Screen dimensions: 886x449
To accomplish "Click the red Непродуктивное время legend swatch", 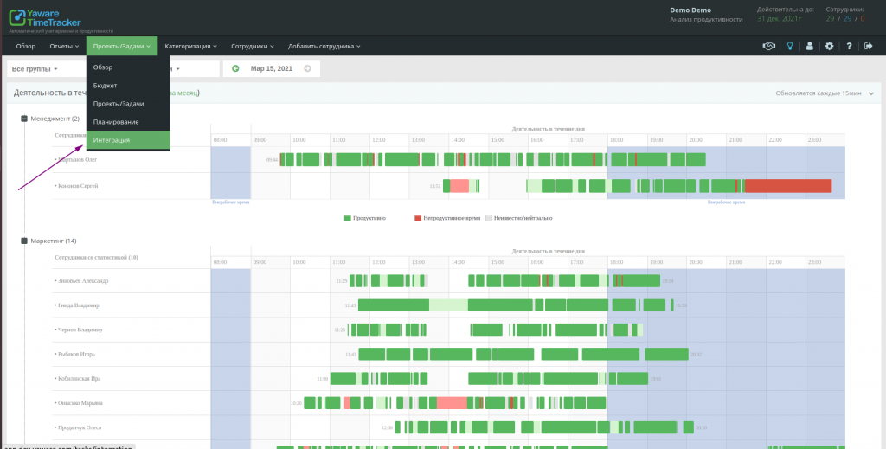I will point(418,218).
